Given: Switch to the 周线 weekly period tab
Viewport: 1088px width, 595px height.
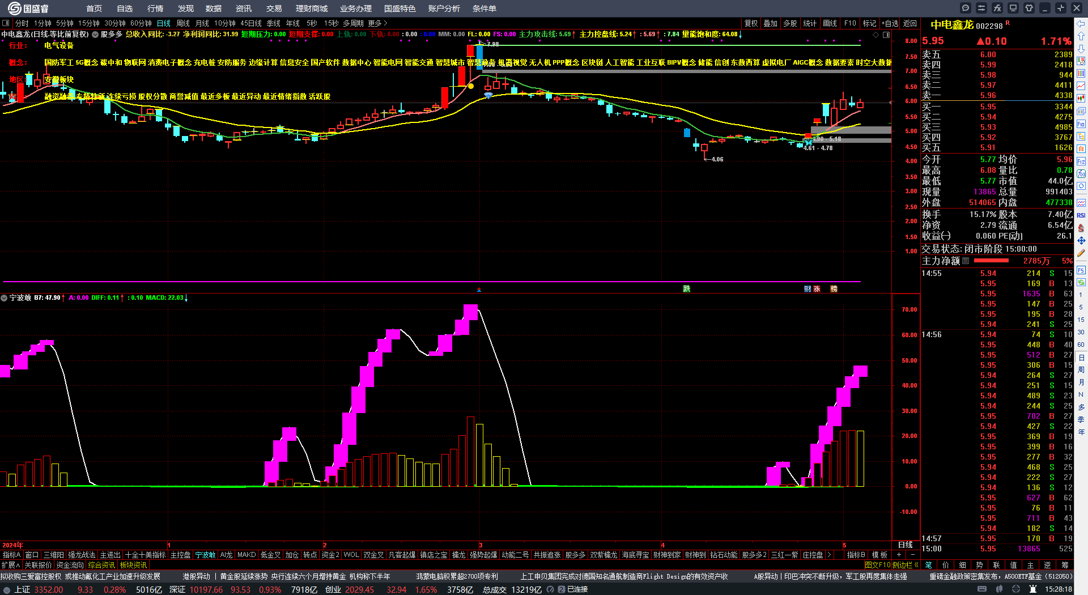Looking at the screenshot, I should [183, 23].
